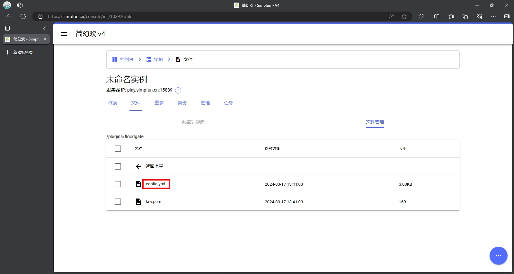Click the browser address bar URL
The width and height of the screenshot is (514, 274).
[90, 16]
